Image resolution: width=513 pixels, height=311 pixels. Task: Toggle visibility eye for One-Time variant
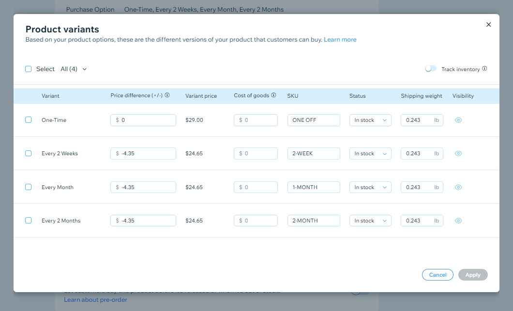458,120
